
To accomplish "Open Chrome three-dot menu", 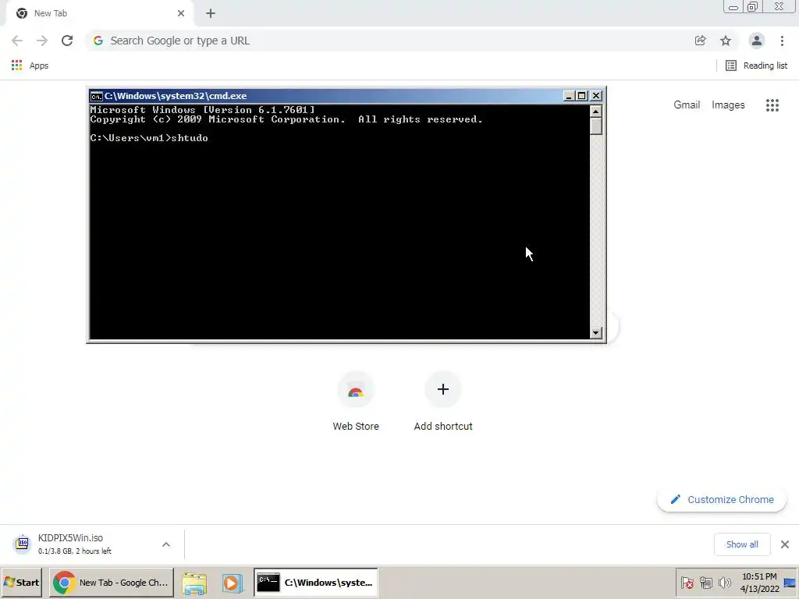I will [x=782, y=41].
